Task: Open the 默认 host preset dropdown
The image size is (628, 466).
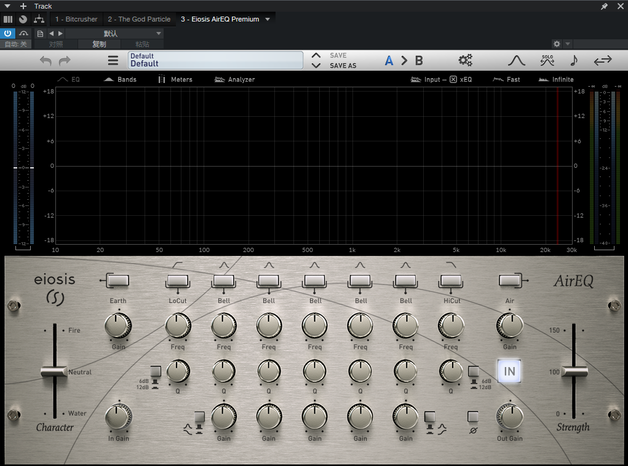Action: (114, 34)
